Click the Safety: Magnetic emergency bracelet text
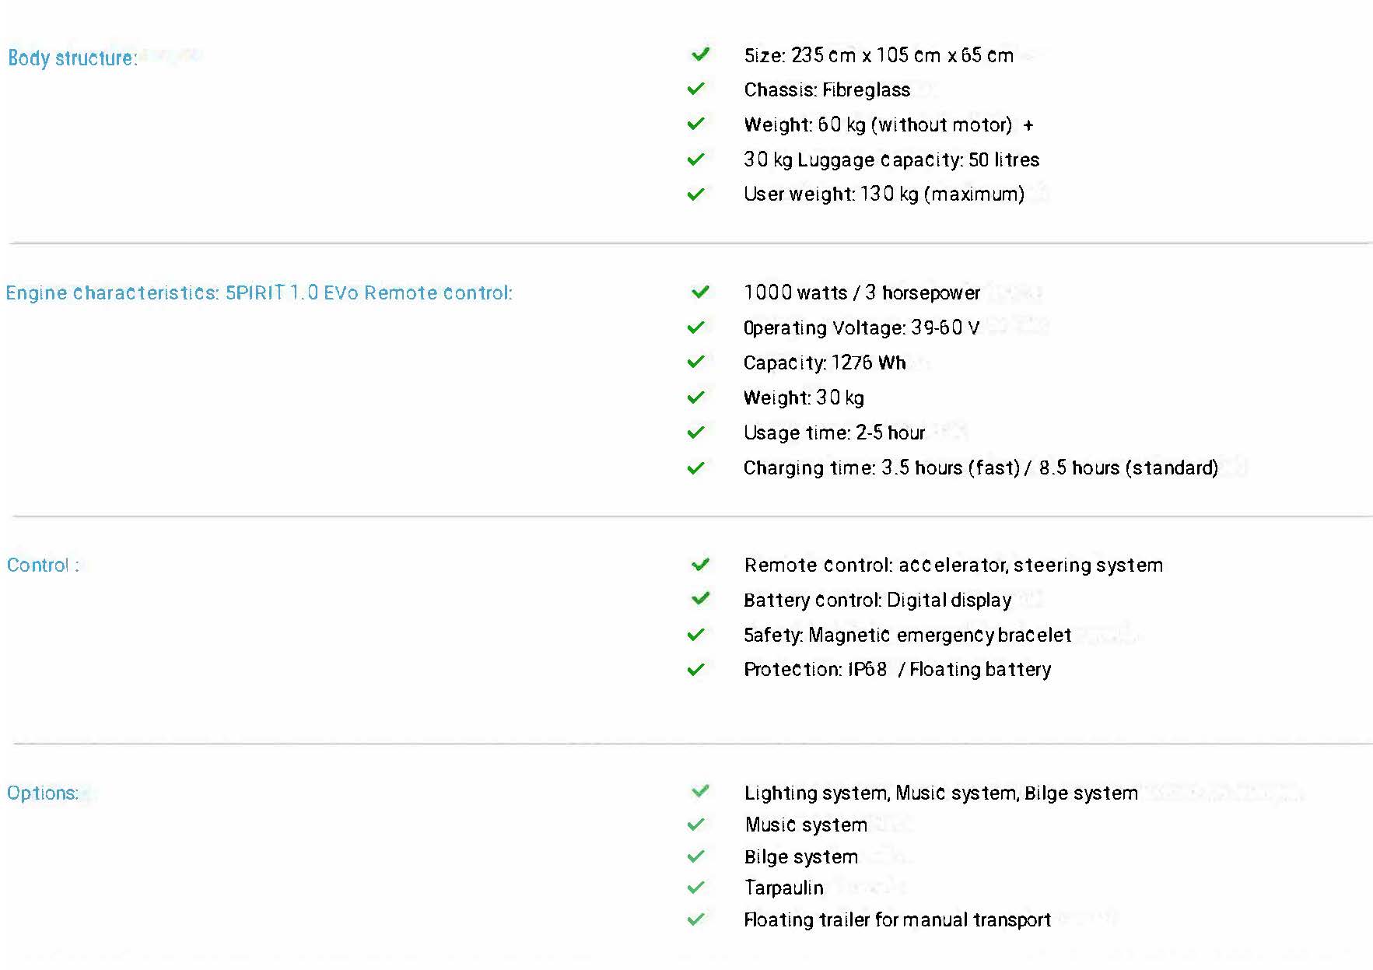1373x970 pixels. click(x=907, y=635)
